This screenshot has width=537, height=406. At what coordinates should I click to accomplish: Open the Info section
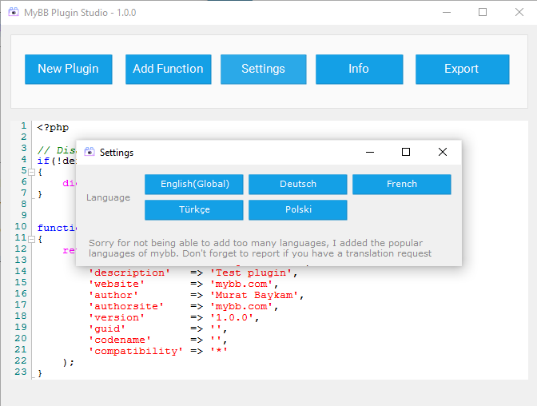pos(358,69)
